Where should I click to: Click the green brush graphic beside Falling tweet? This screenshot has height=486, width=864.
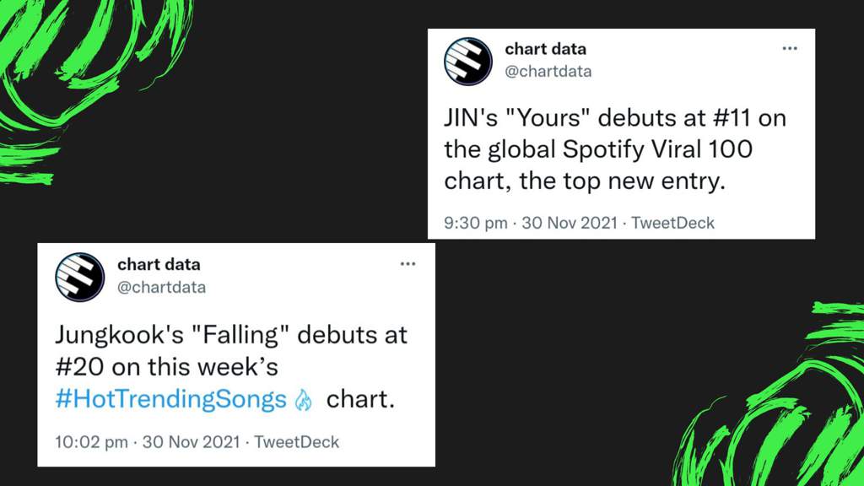(x=769, y=394)
